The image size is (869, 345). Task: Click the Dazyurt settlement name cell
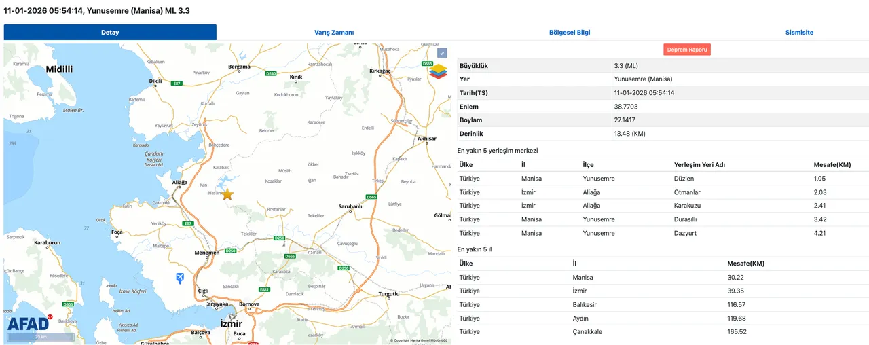685,233
